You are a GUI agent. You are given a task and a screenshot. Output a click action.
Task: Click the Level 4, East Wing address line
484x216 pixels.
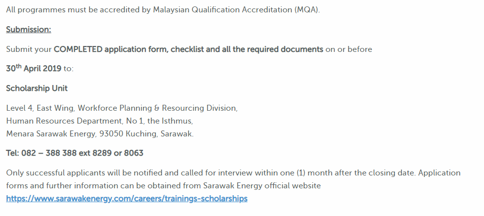coord(122,108)
